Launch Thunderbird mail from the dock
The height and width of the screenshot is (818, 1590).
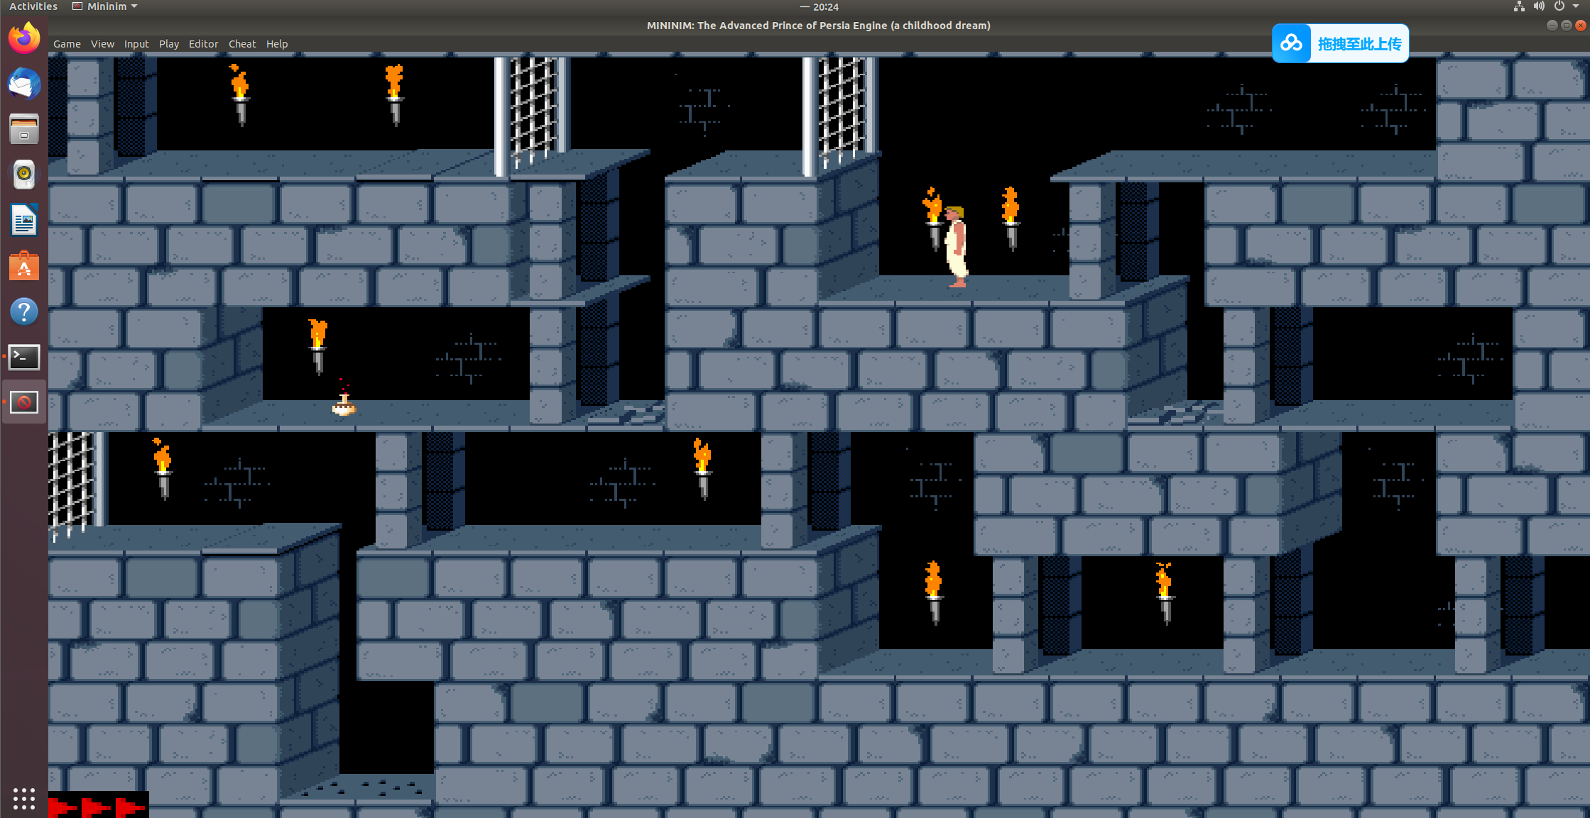24,84
